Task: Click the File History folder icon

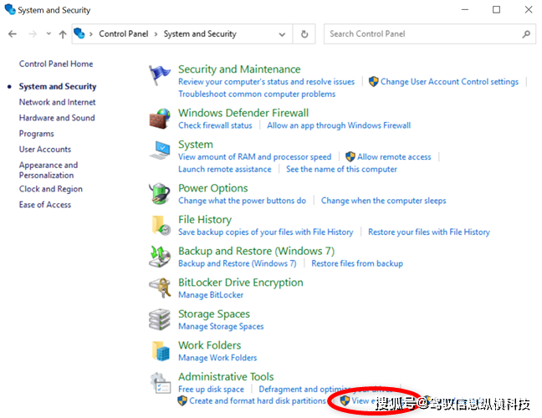Action: tap(161, 225)
